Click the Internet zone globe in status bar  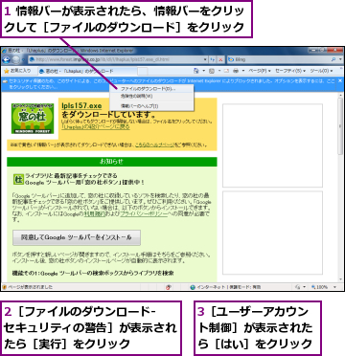tap(193, 287)
